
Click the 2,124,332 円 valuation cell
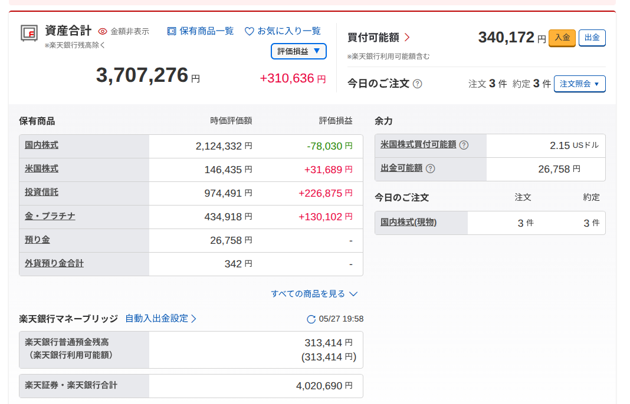224,146
